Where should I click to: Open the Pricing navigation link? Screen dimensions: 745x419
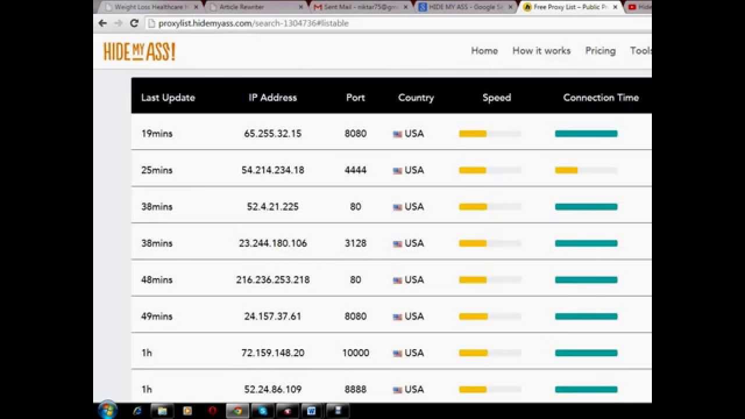(600, 51)
